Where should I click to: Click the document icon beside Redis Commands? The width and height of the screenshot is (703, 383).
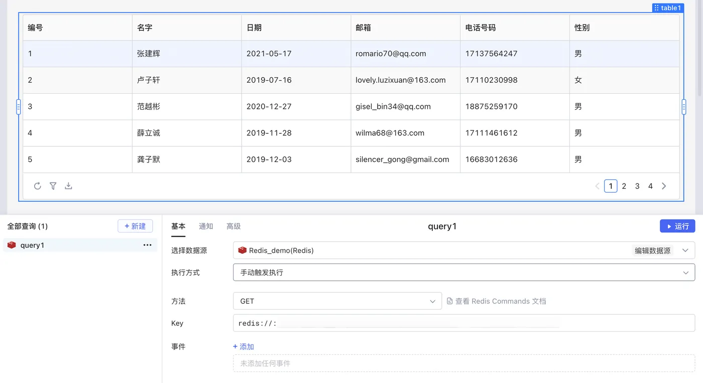click(x=450, y=301)
